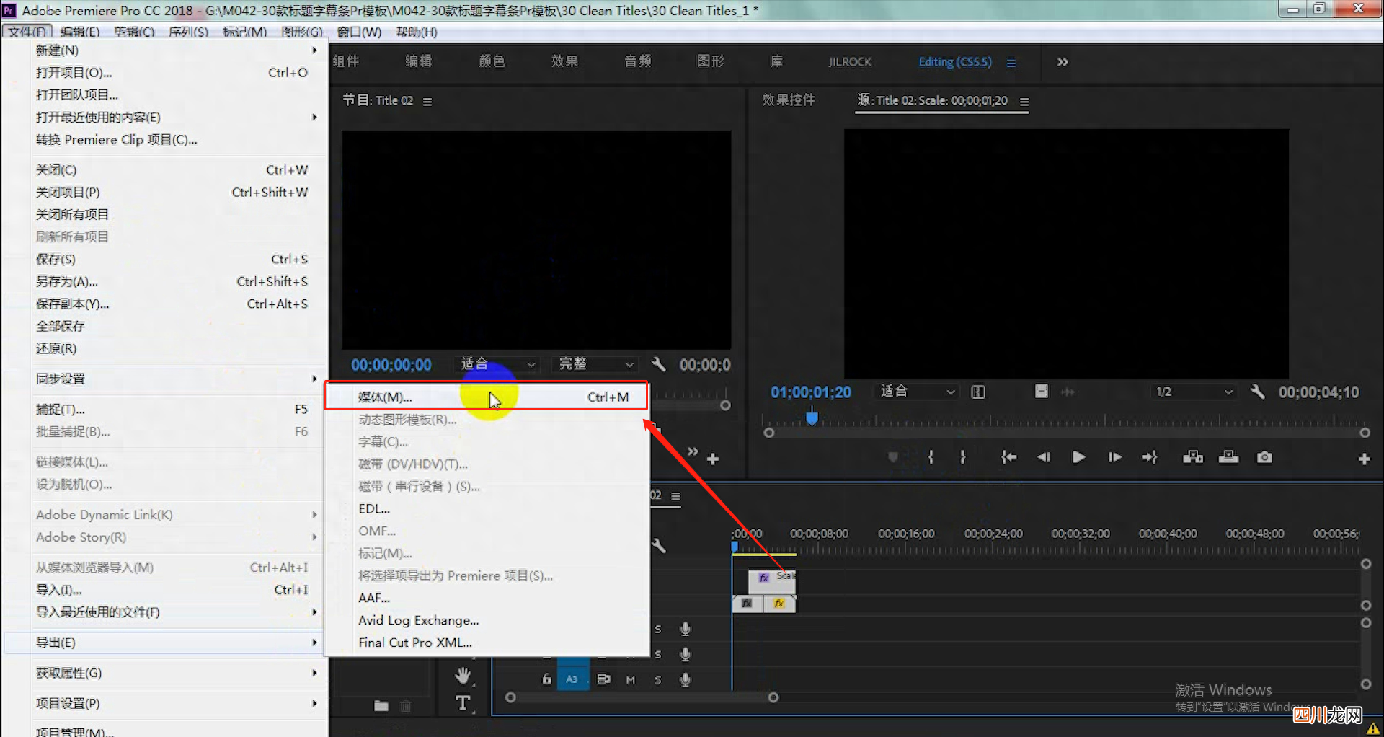
Task: Solo track A3
Action: [658, 679]
